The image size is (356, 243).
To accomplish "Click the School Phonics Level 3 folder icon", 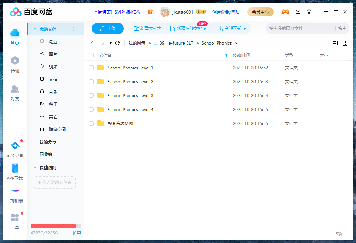I will (101, 95).
